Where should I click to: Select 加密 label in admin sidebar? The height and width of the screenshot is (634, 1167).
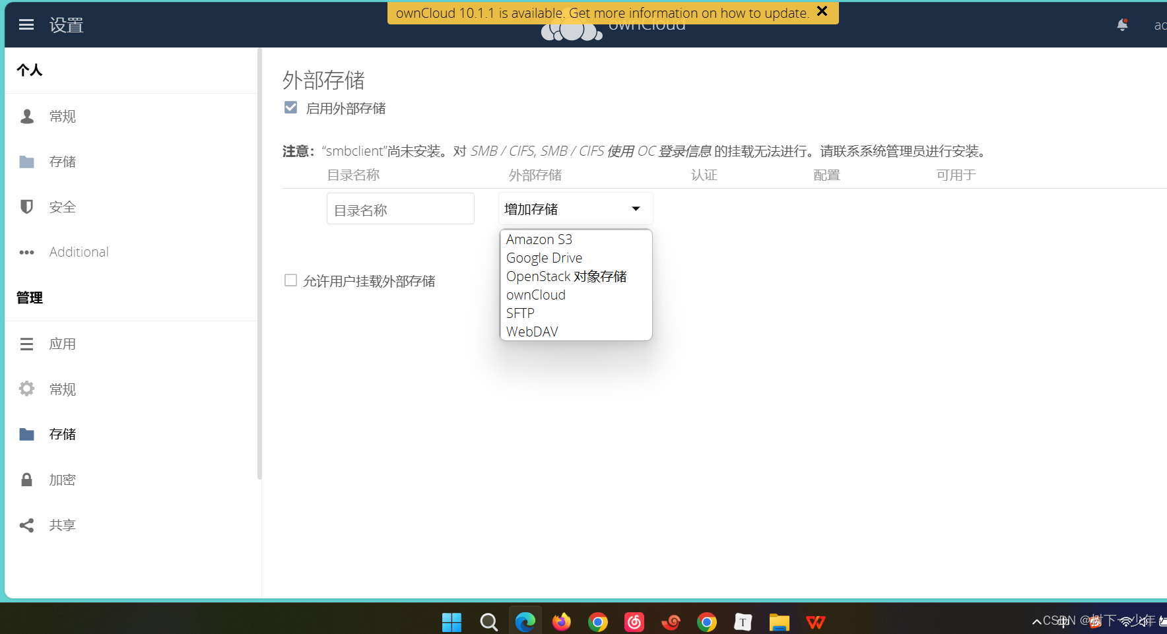pos(63,480)
